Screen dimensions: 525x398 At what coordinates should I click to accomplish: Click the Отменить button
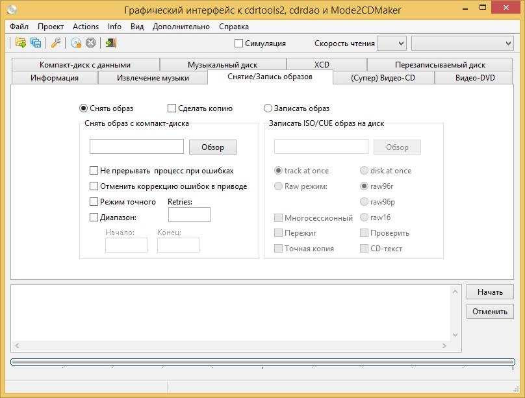click(x=490, y=312)
